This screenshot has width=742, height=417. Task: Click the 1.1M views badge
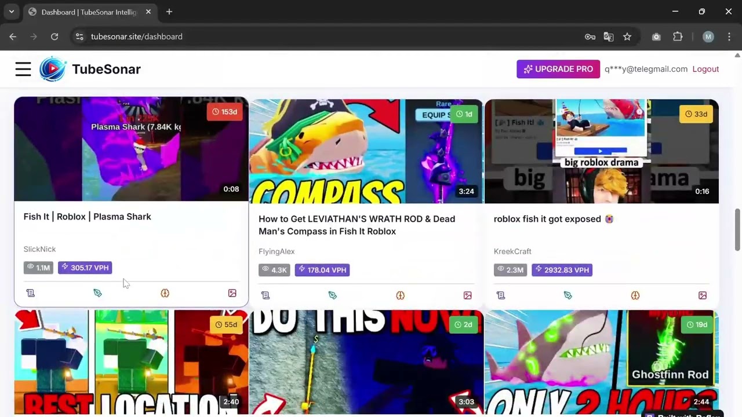[x=38, y=268]
